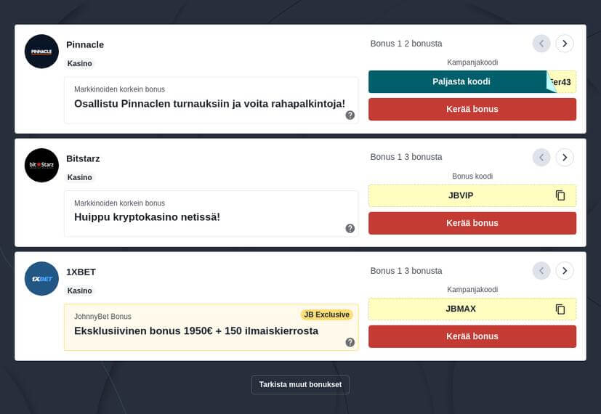This screenshot has height=414, width=601.
Task: Click the JB Exclusive badge
Action: coord(326,314)
